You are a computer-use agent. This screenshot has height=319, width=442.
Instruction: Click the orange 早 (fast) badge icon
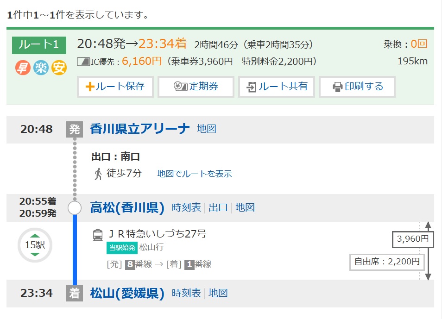[22, 68]
